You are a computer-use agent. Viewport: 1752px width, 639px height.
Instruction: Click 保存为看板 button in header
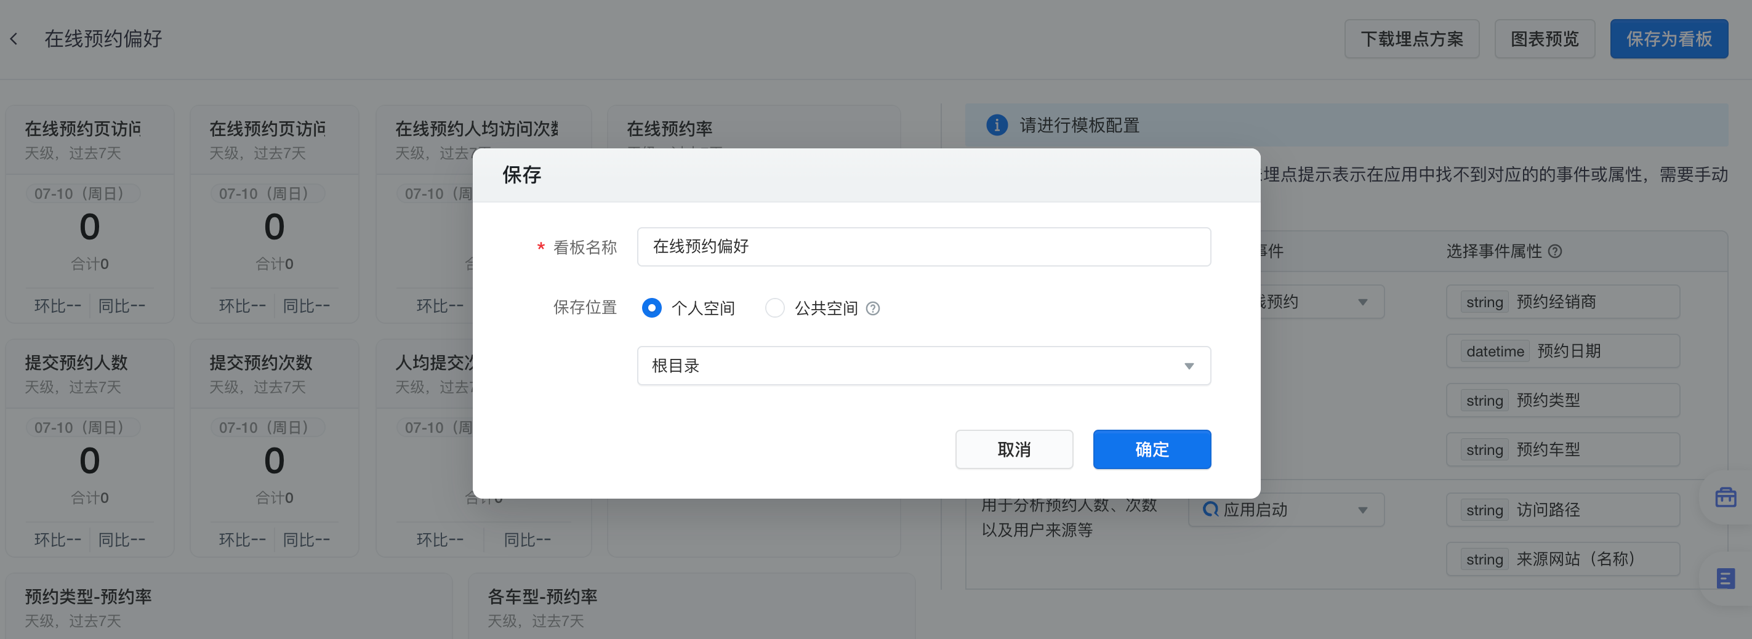[x=1668, y=39]
